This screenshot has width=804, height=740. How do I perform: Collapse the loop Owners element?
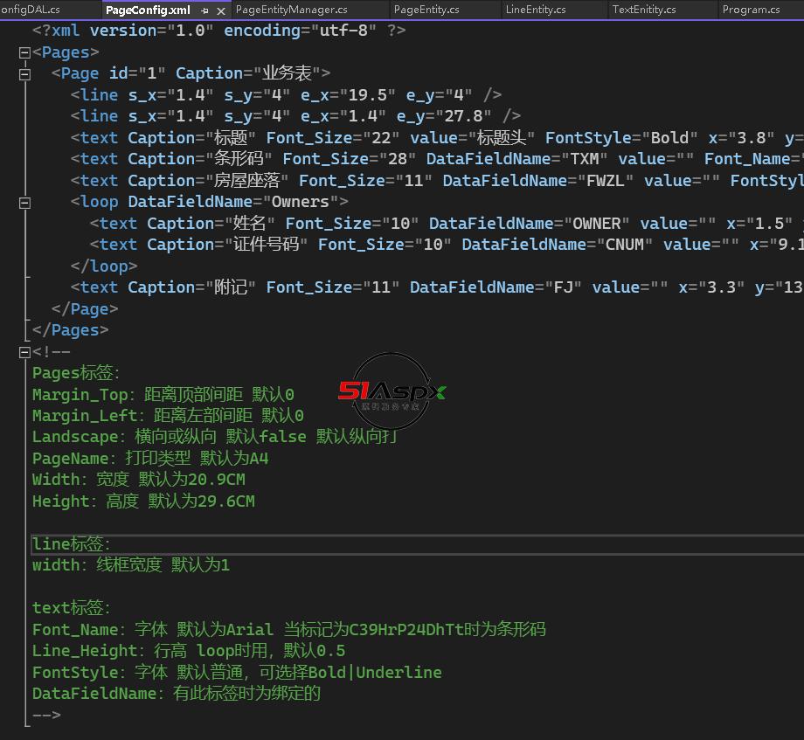tap(24, 203)
